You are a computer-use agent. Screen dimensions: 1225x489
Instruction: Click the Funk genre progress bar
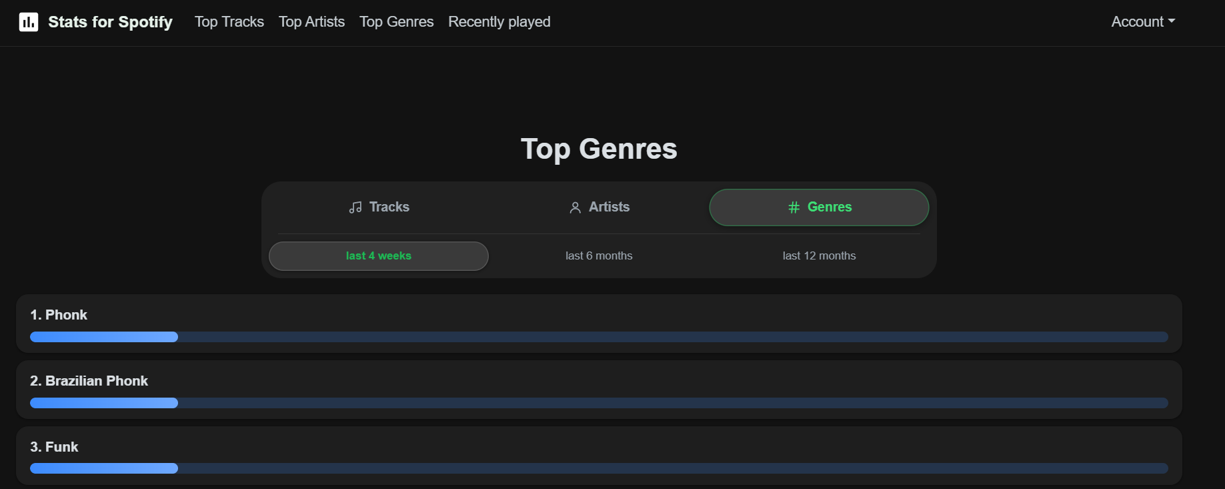click(599, 468)
